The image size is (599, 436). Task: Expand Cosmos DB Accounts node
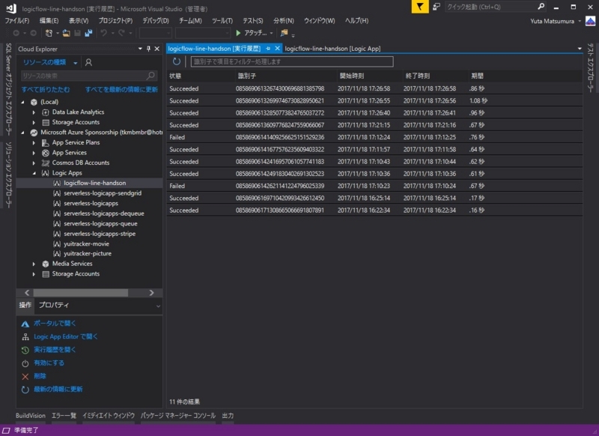click(34, 163)
